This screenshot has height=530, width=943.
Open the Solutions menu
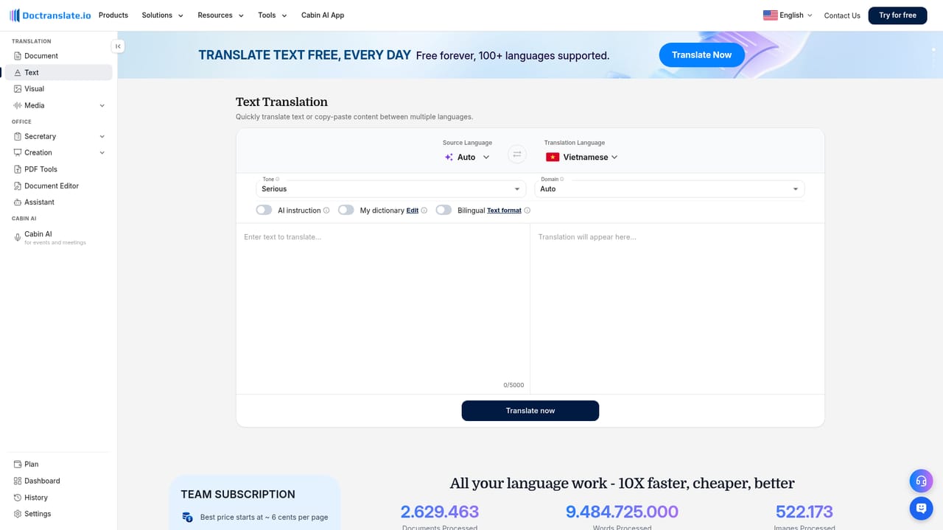click(x=163, y=15)
